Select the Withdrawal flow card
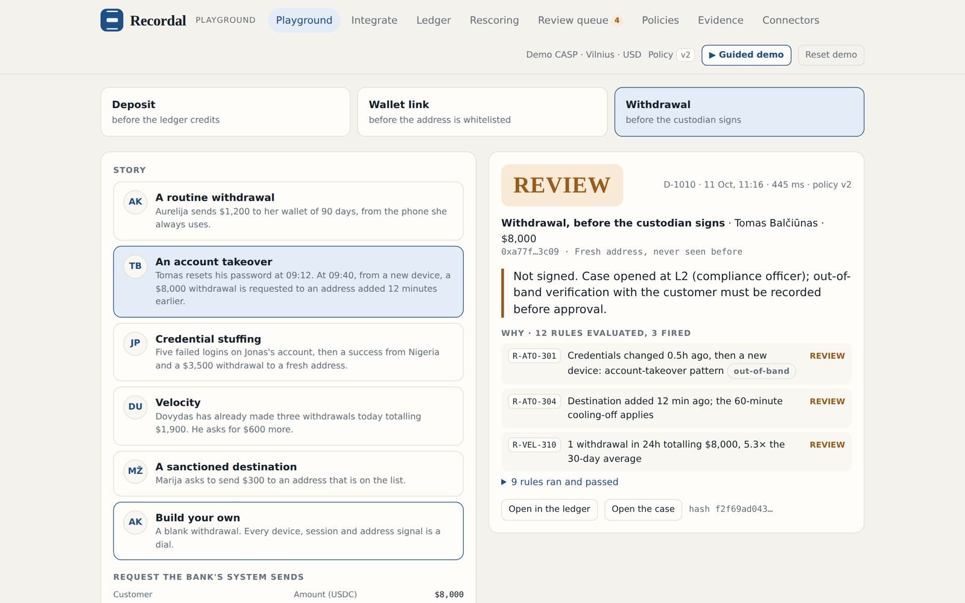 coord(739,112)
